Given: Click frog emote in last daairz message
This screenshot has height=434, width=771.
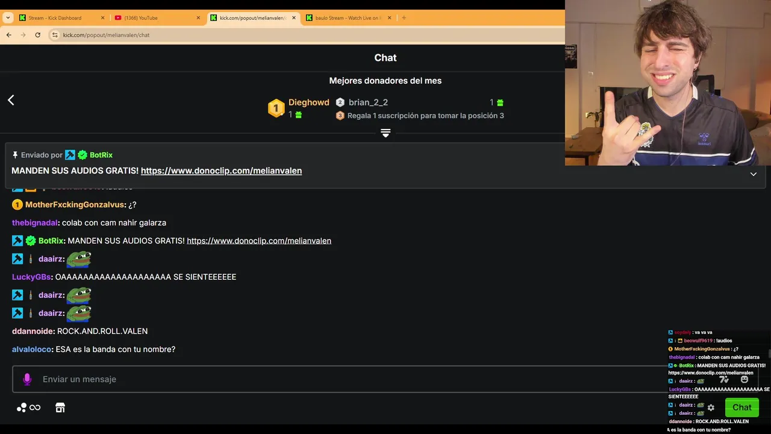Looking at the screenshot, I should [x=79, y=313].
